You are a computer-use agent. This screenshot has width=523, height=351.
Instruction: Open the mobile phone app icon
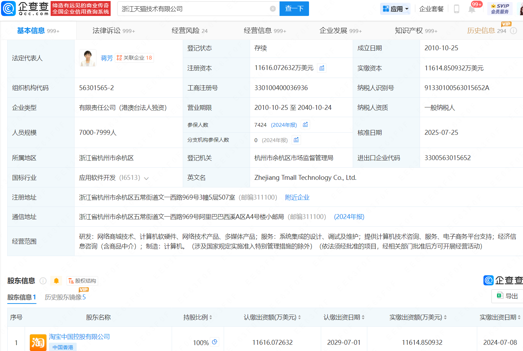(456, 9)
